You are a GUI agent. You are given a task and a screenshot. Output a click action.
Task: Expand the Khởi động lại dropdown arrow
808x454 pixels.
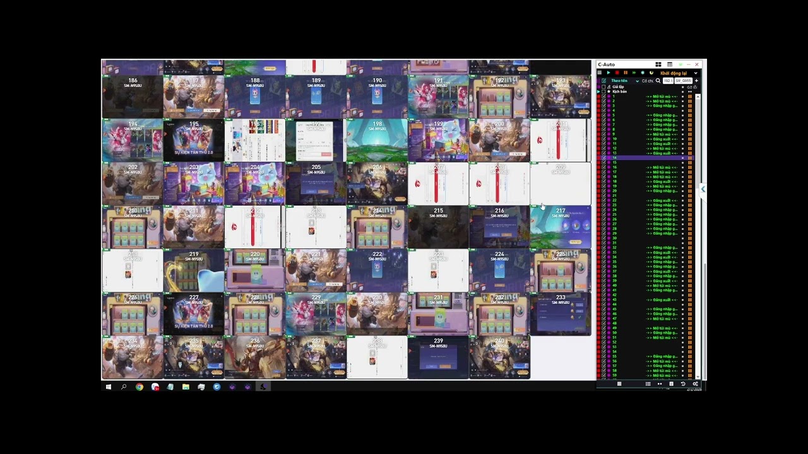(696, 73)
